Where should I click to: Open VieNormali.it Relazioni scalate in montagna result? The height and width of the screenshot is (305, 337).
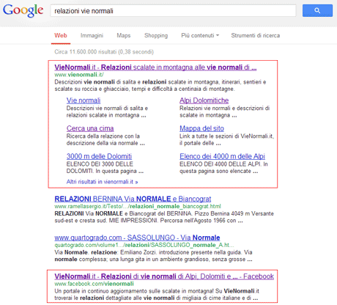[155, 67]
